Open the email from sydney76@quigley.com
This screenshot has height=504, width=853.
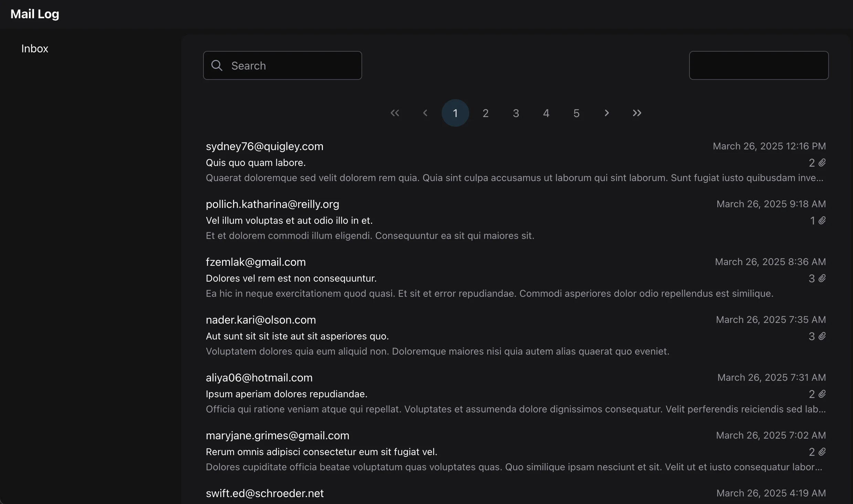[264, 146]
